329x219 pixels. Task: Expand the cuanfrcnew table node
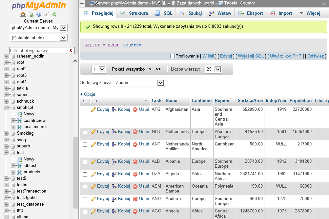coord(13,121)
